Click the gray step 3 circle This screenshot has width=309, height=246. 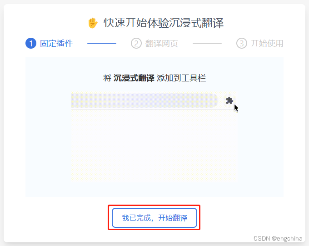[242, 43]
